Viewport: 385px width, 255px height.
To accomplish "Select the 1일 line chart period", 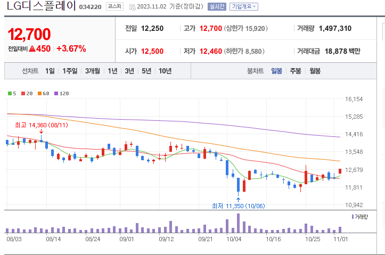I will tap(50, 71).
